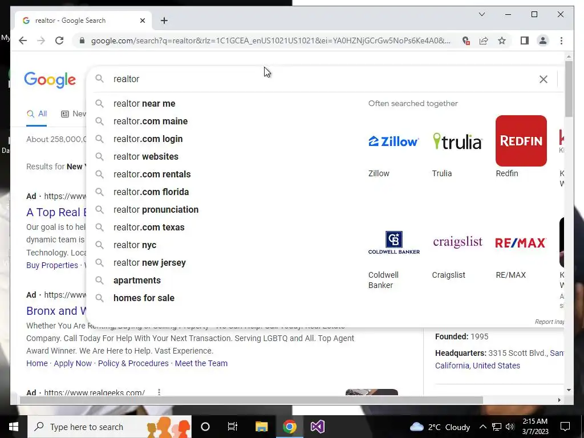Open Cortana circle on the taskbar

pos(205,427)
